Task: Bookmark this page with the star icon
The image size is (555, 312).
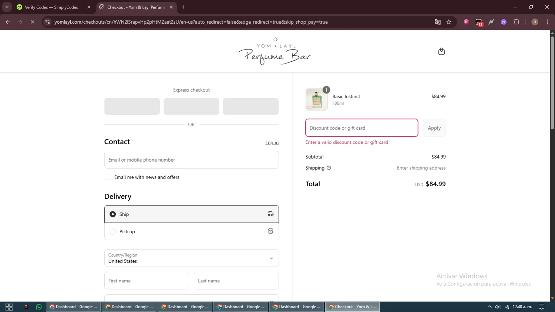Action: pos(449,22)
